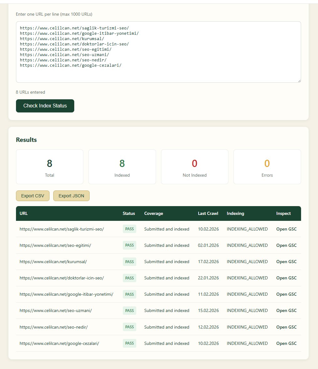Open GSC for doktorlar-icin-seo row
Image resolution: width=318 pixels, height=369 pixels.
coord(286,278)
